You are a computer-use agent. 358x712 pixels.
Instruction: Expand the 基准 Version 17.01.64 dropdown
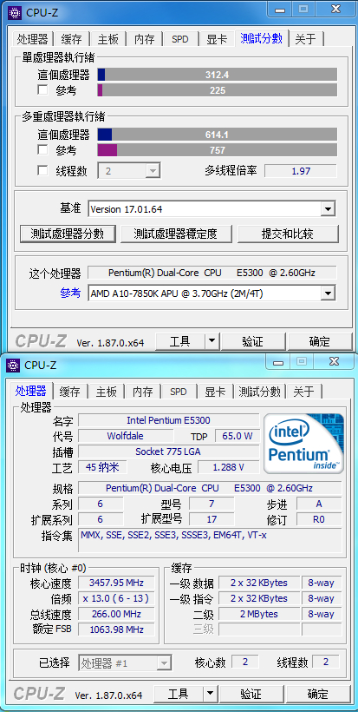point(212,209)
